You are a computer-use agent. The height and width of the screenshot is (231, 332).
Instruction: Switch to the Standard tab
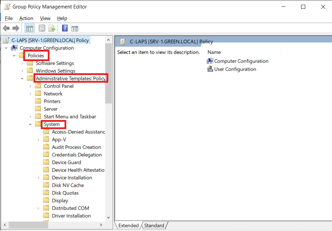coord(154,226)
